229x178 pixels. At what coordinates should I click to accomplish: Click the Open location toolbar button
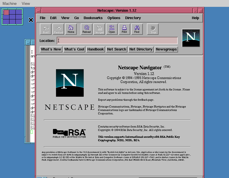[112, 29]
